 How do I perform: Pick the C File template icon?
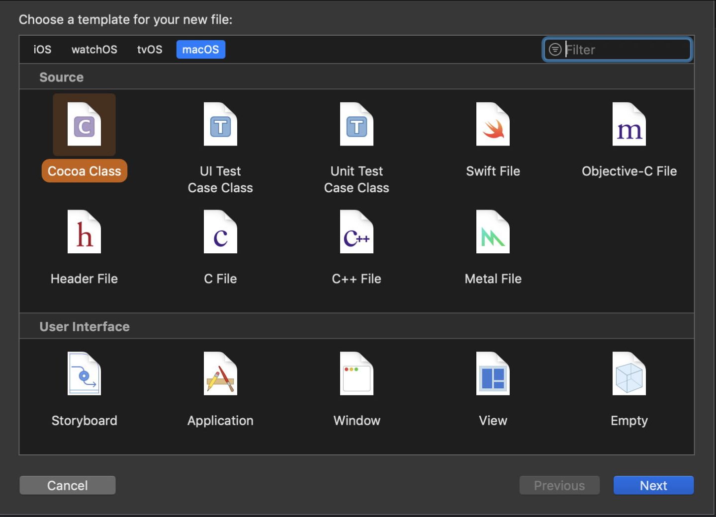[220, 232]
